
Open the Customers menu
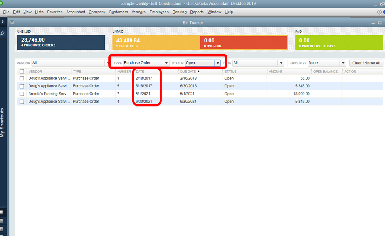(x=118, y=12)
